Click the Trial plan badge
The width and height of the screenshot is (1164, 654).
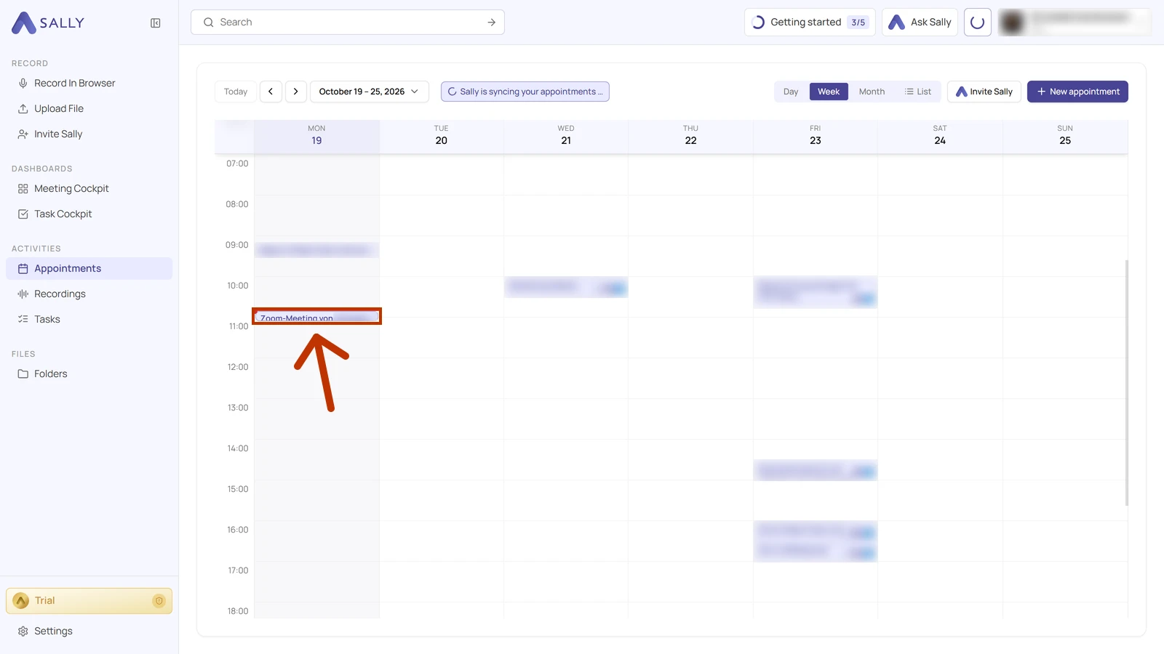coord(89,601)
